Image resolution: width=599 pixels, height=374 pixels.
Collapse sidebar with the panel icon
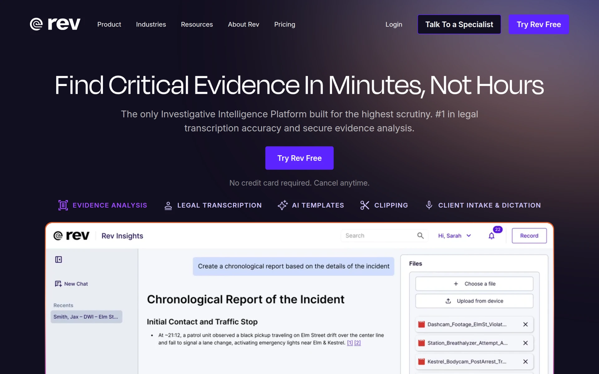pyautogui.click(x=59, y=260)
